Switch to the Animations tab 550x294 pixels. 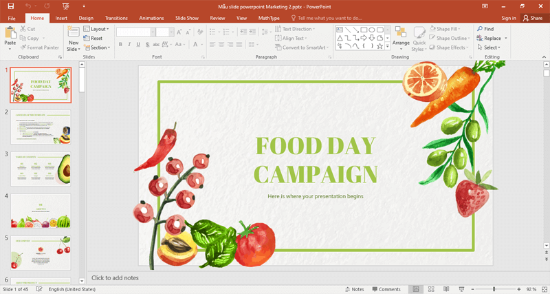151,18
